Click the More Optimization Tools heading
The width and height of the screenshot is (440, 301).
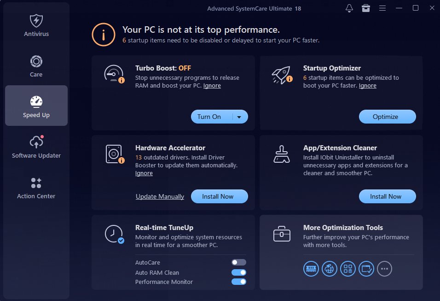(343, 228)
